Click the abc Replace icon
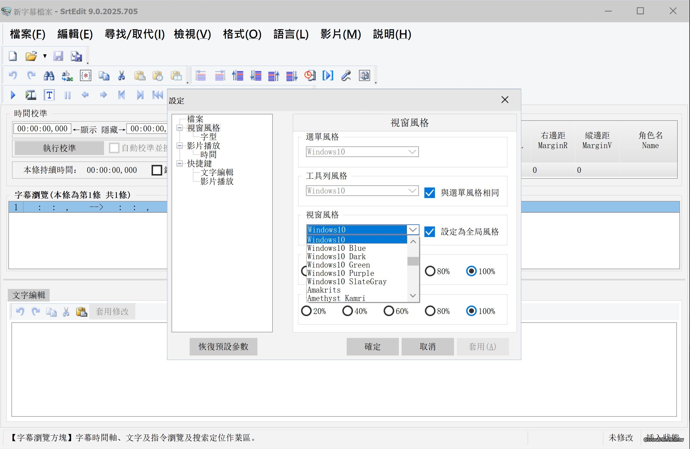 (x=67, y=76)
